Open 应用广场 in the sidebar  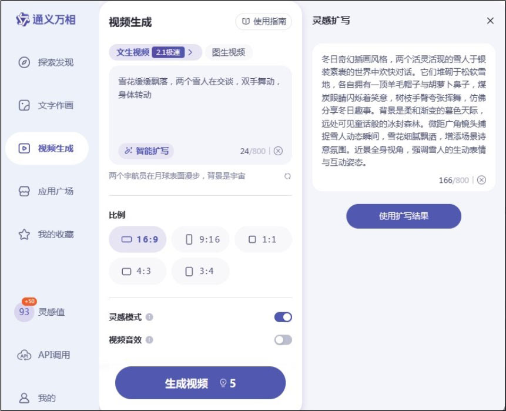click(x=47, y=192)
